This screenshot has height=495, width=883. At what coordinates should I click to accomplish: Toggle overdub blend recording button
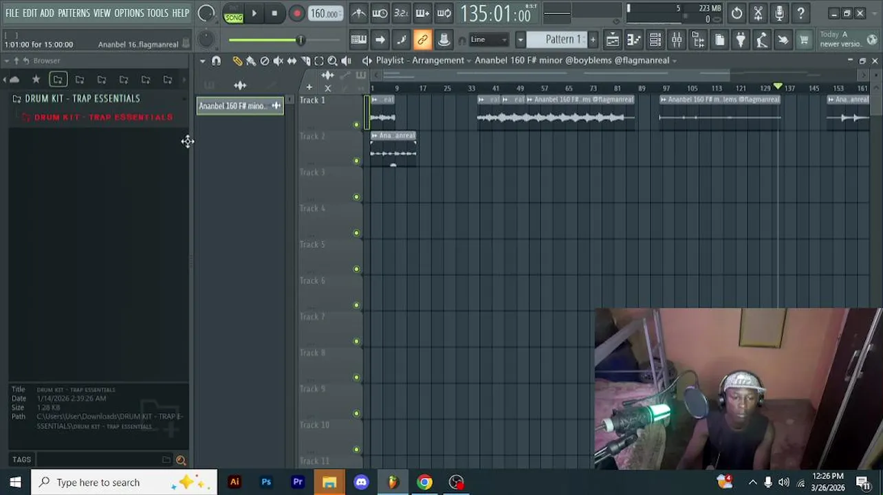tap(422, 13)
